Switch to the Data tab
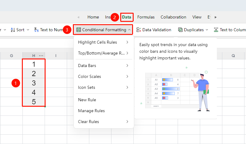This screenshot has height=144, width=246. (x=127, y=17)
